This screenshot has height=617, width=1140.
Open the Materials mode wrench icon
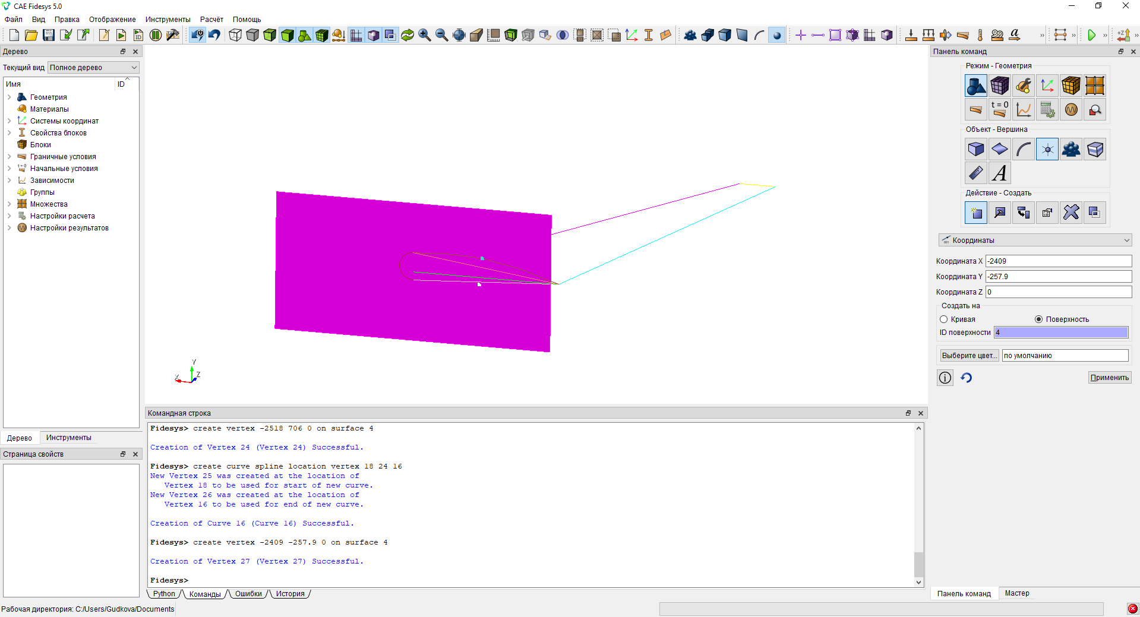(x=1024, y=86)
